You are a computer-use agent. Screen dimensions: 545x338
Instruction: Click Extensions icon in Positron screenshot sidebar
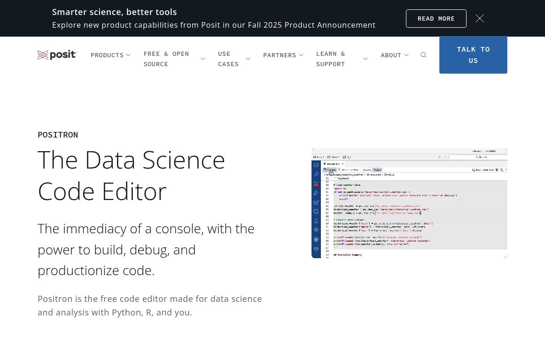316,202
